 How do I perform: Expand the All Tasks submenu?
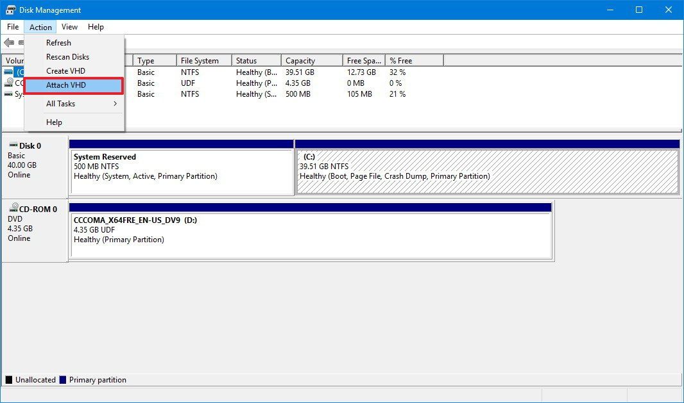point(61,103)
